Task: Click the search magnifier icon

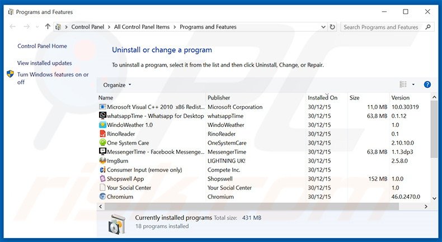Action: [x=428, y=27]
